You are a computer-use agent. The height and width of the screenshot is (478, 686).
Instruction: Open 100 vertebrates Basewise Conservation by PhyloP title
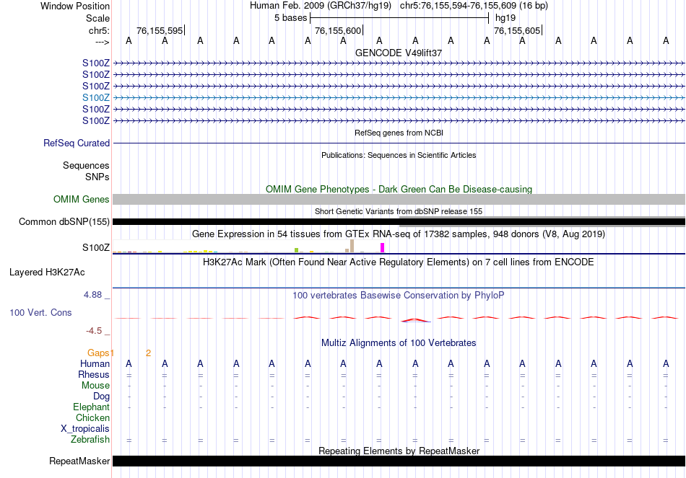pos(399,296)
